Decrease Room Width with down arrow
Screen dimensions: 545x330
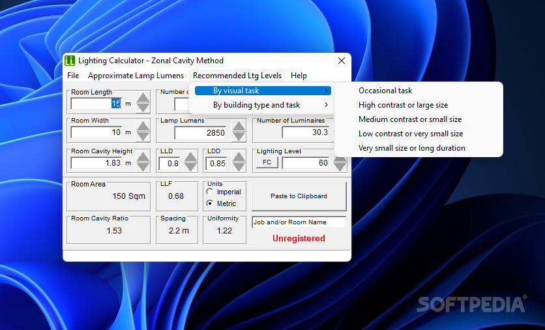click(143, 136)
